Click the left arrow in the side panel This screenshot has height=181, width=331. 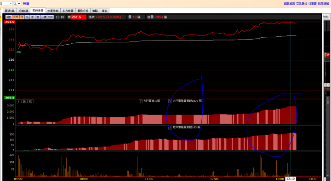tap(325, 85)
